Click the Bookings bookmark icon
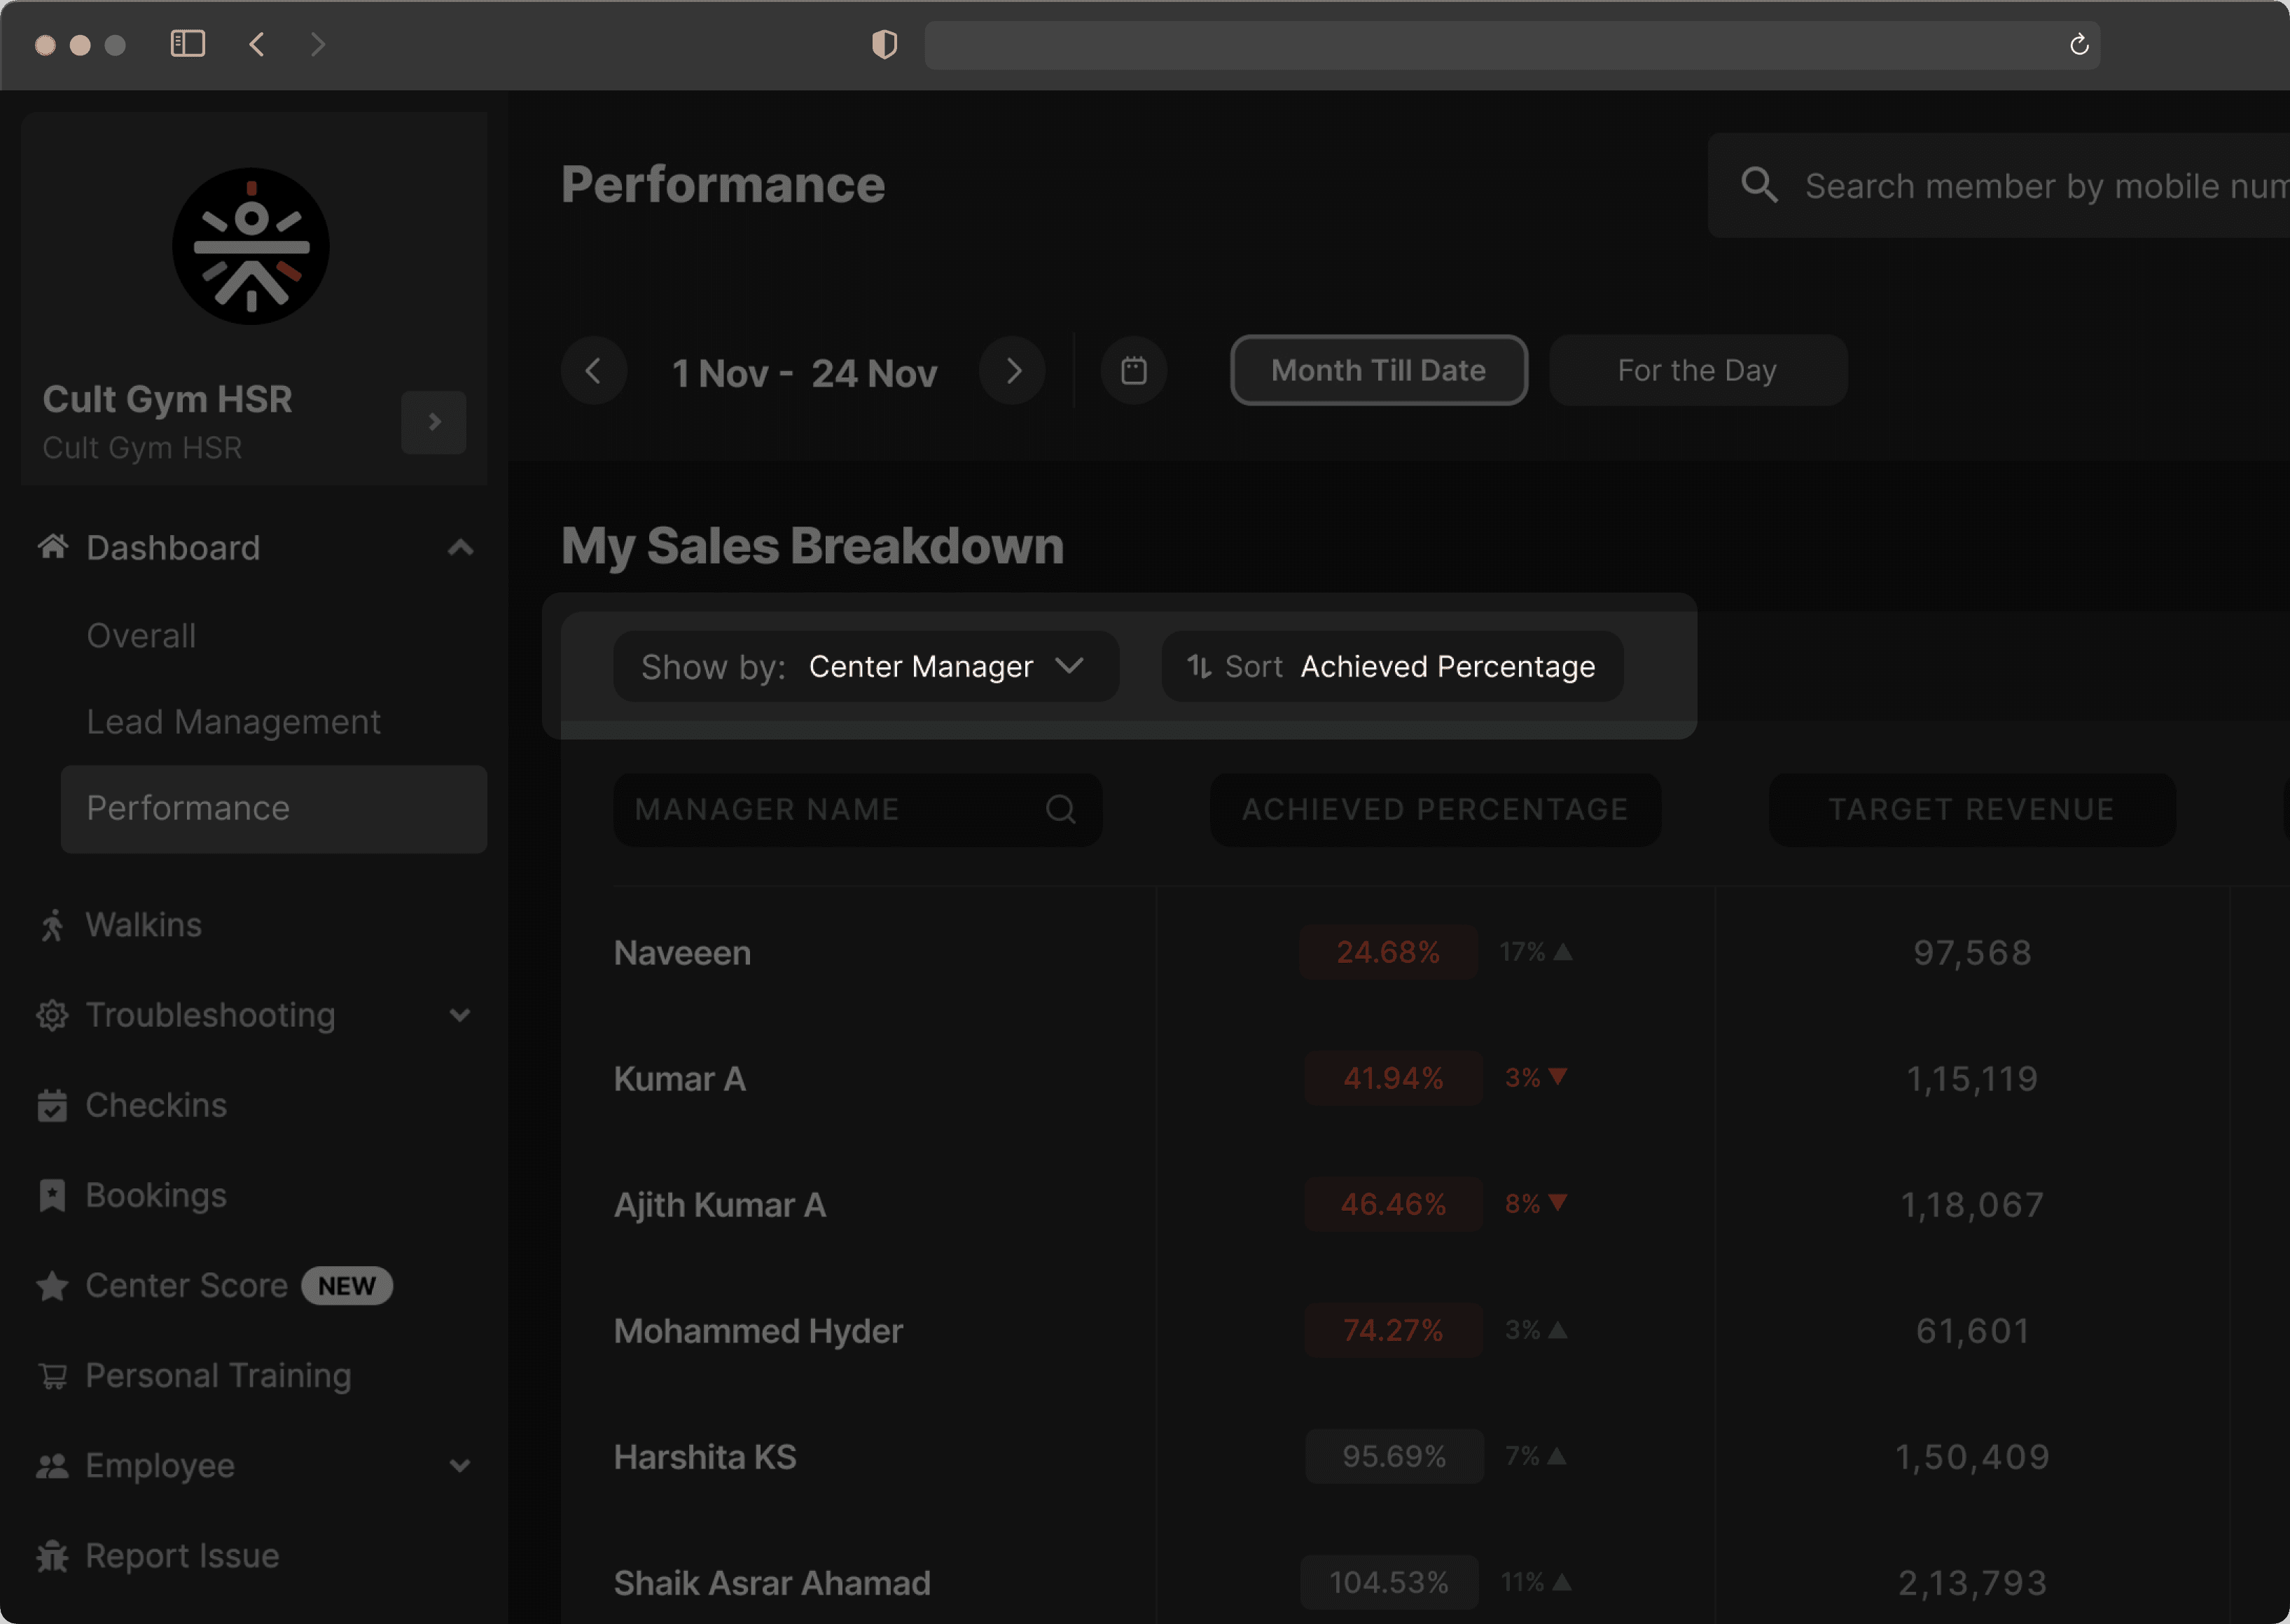Viewport: 2290px width, 1624px height. coord(52,1195)
